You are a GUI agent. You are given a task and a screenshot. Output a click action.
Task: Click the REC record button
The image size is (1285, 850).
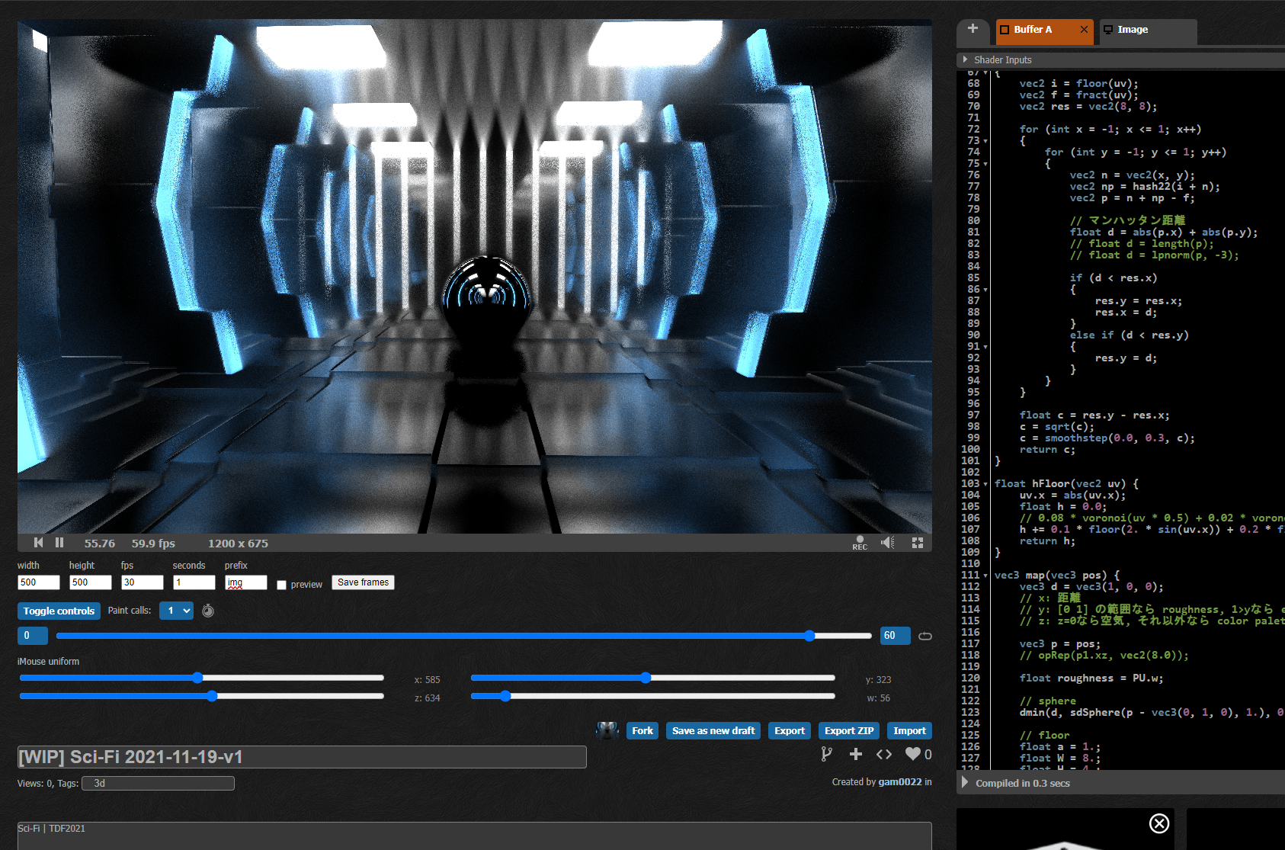(x=860, y=543)
